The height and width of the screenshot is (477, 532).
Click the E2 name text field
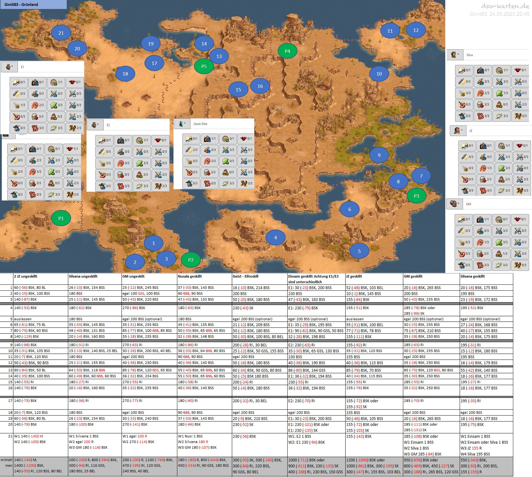click(136, 125)
